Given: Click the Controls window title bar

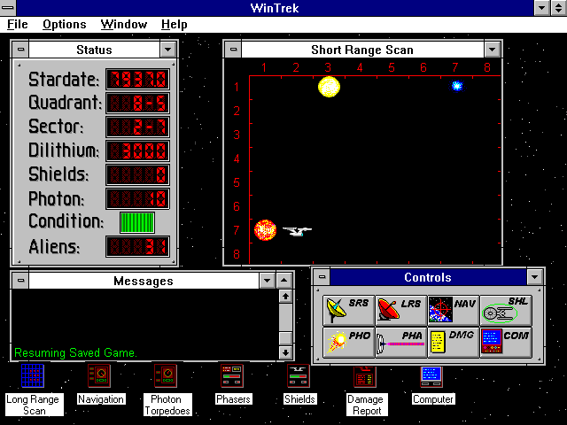Looking at the screenshot, I should pyautogui.click(x=428, y=277).
